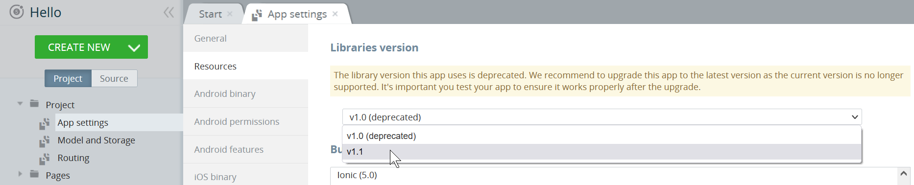Click the Routing icon in project tree
914x185 pixels.
pos(45,159)
